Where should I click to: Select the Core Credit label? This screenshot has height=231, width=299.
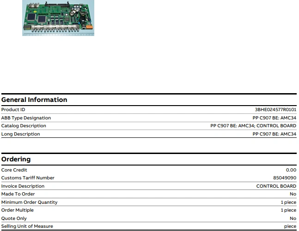(14, 170)
